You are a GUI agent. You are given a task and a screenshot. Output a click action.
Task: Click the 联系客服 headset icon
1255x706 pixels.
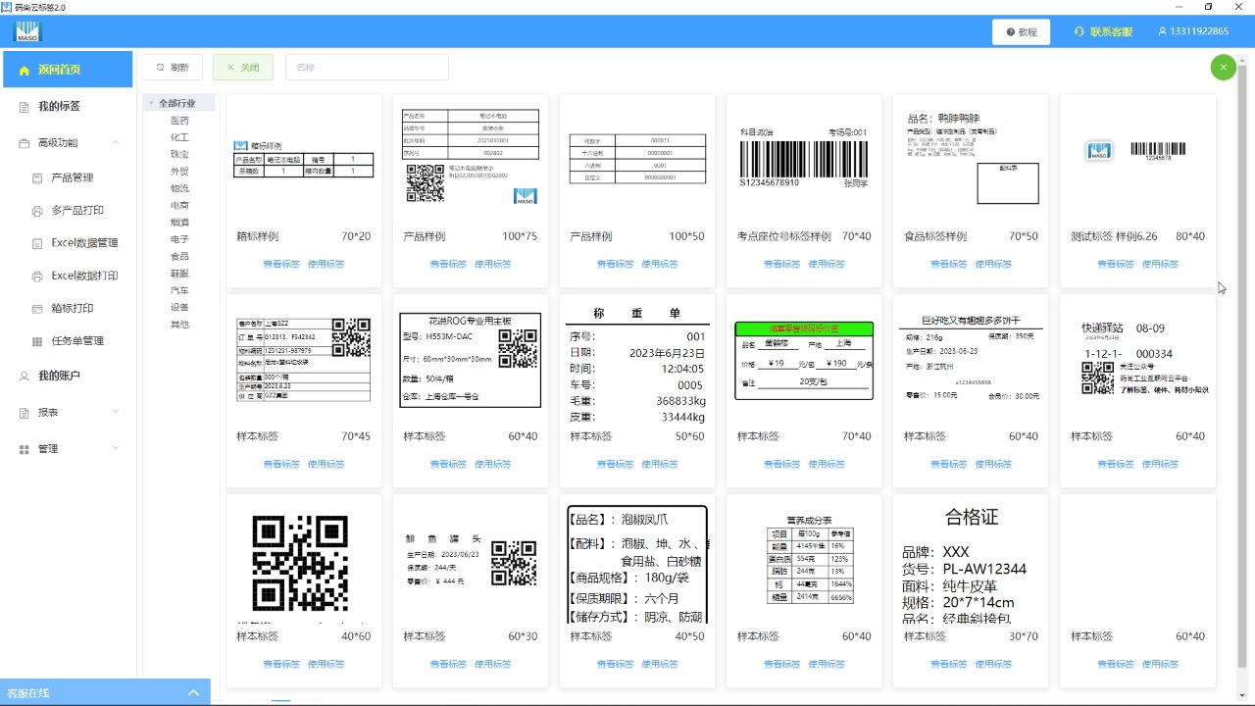[x=1080, y=30]
